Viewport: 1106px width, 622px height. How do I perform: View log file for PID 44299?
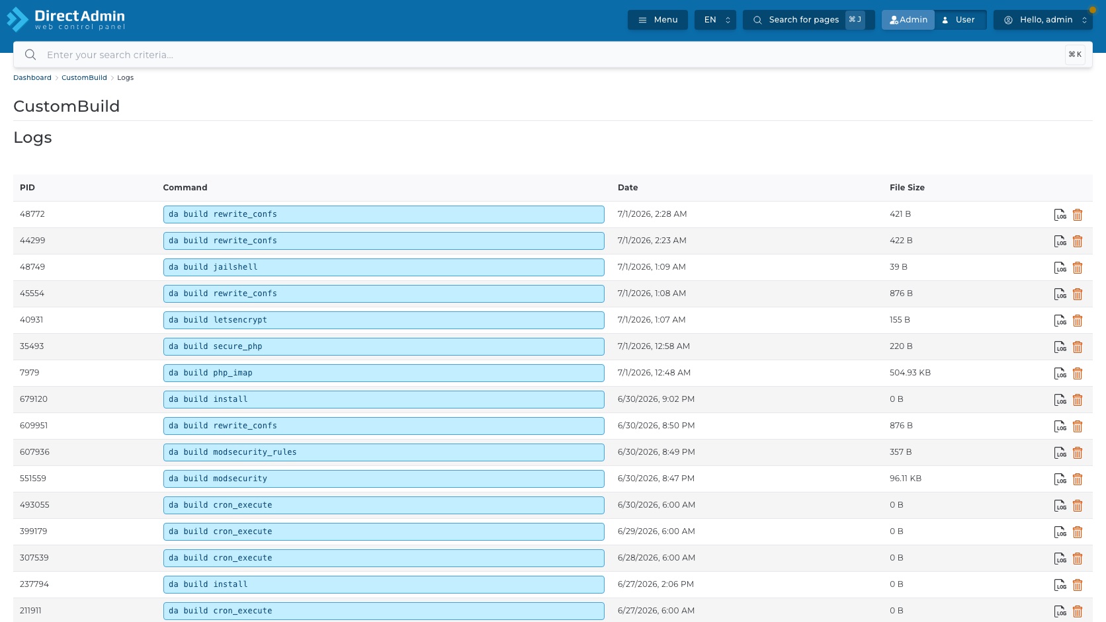(1060, 241)
